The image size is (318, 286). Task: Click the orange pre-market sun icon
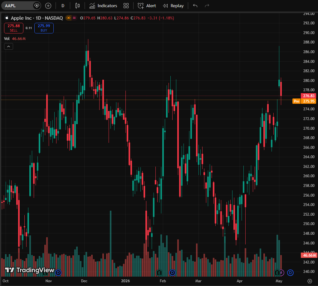[x=69, y=18]
